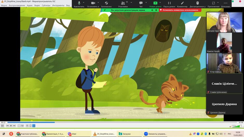
Task: Open More options three dots
Action: click(x=226, y=4)
